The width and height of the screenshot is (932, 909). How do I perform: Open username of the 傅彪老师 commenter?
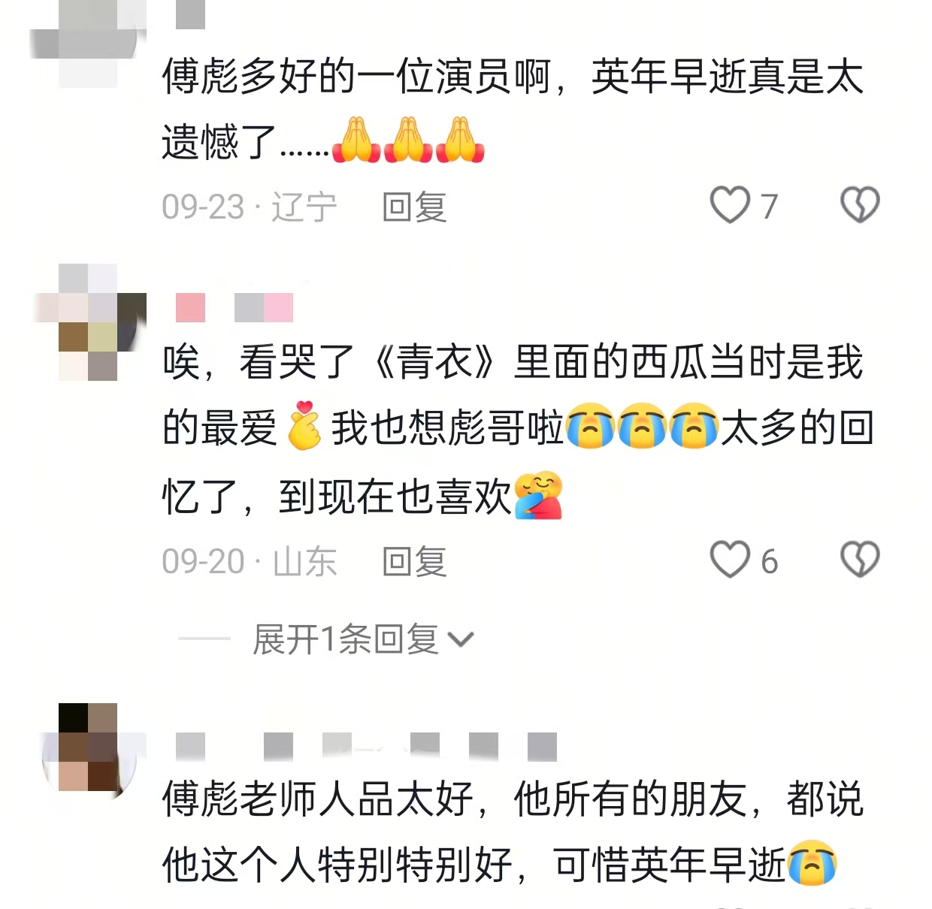click(x=366, y=747)
